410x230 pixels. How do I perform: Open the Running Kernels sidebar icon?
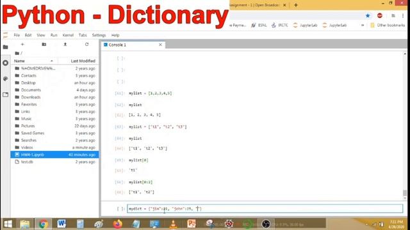click(x=5, y=63)
